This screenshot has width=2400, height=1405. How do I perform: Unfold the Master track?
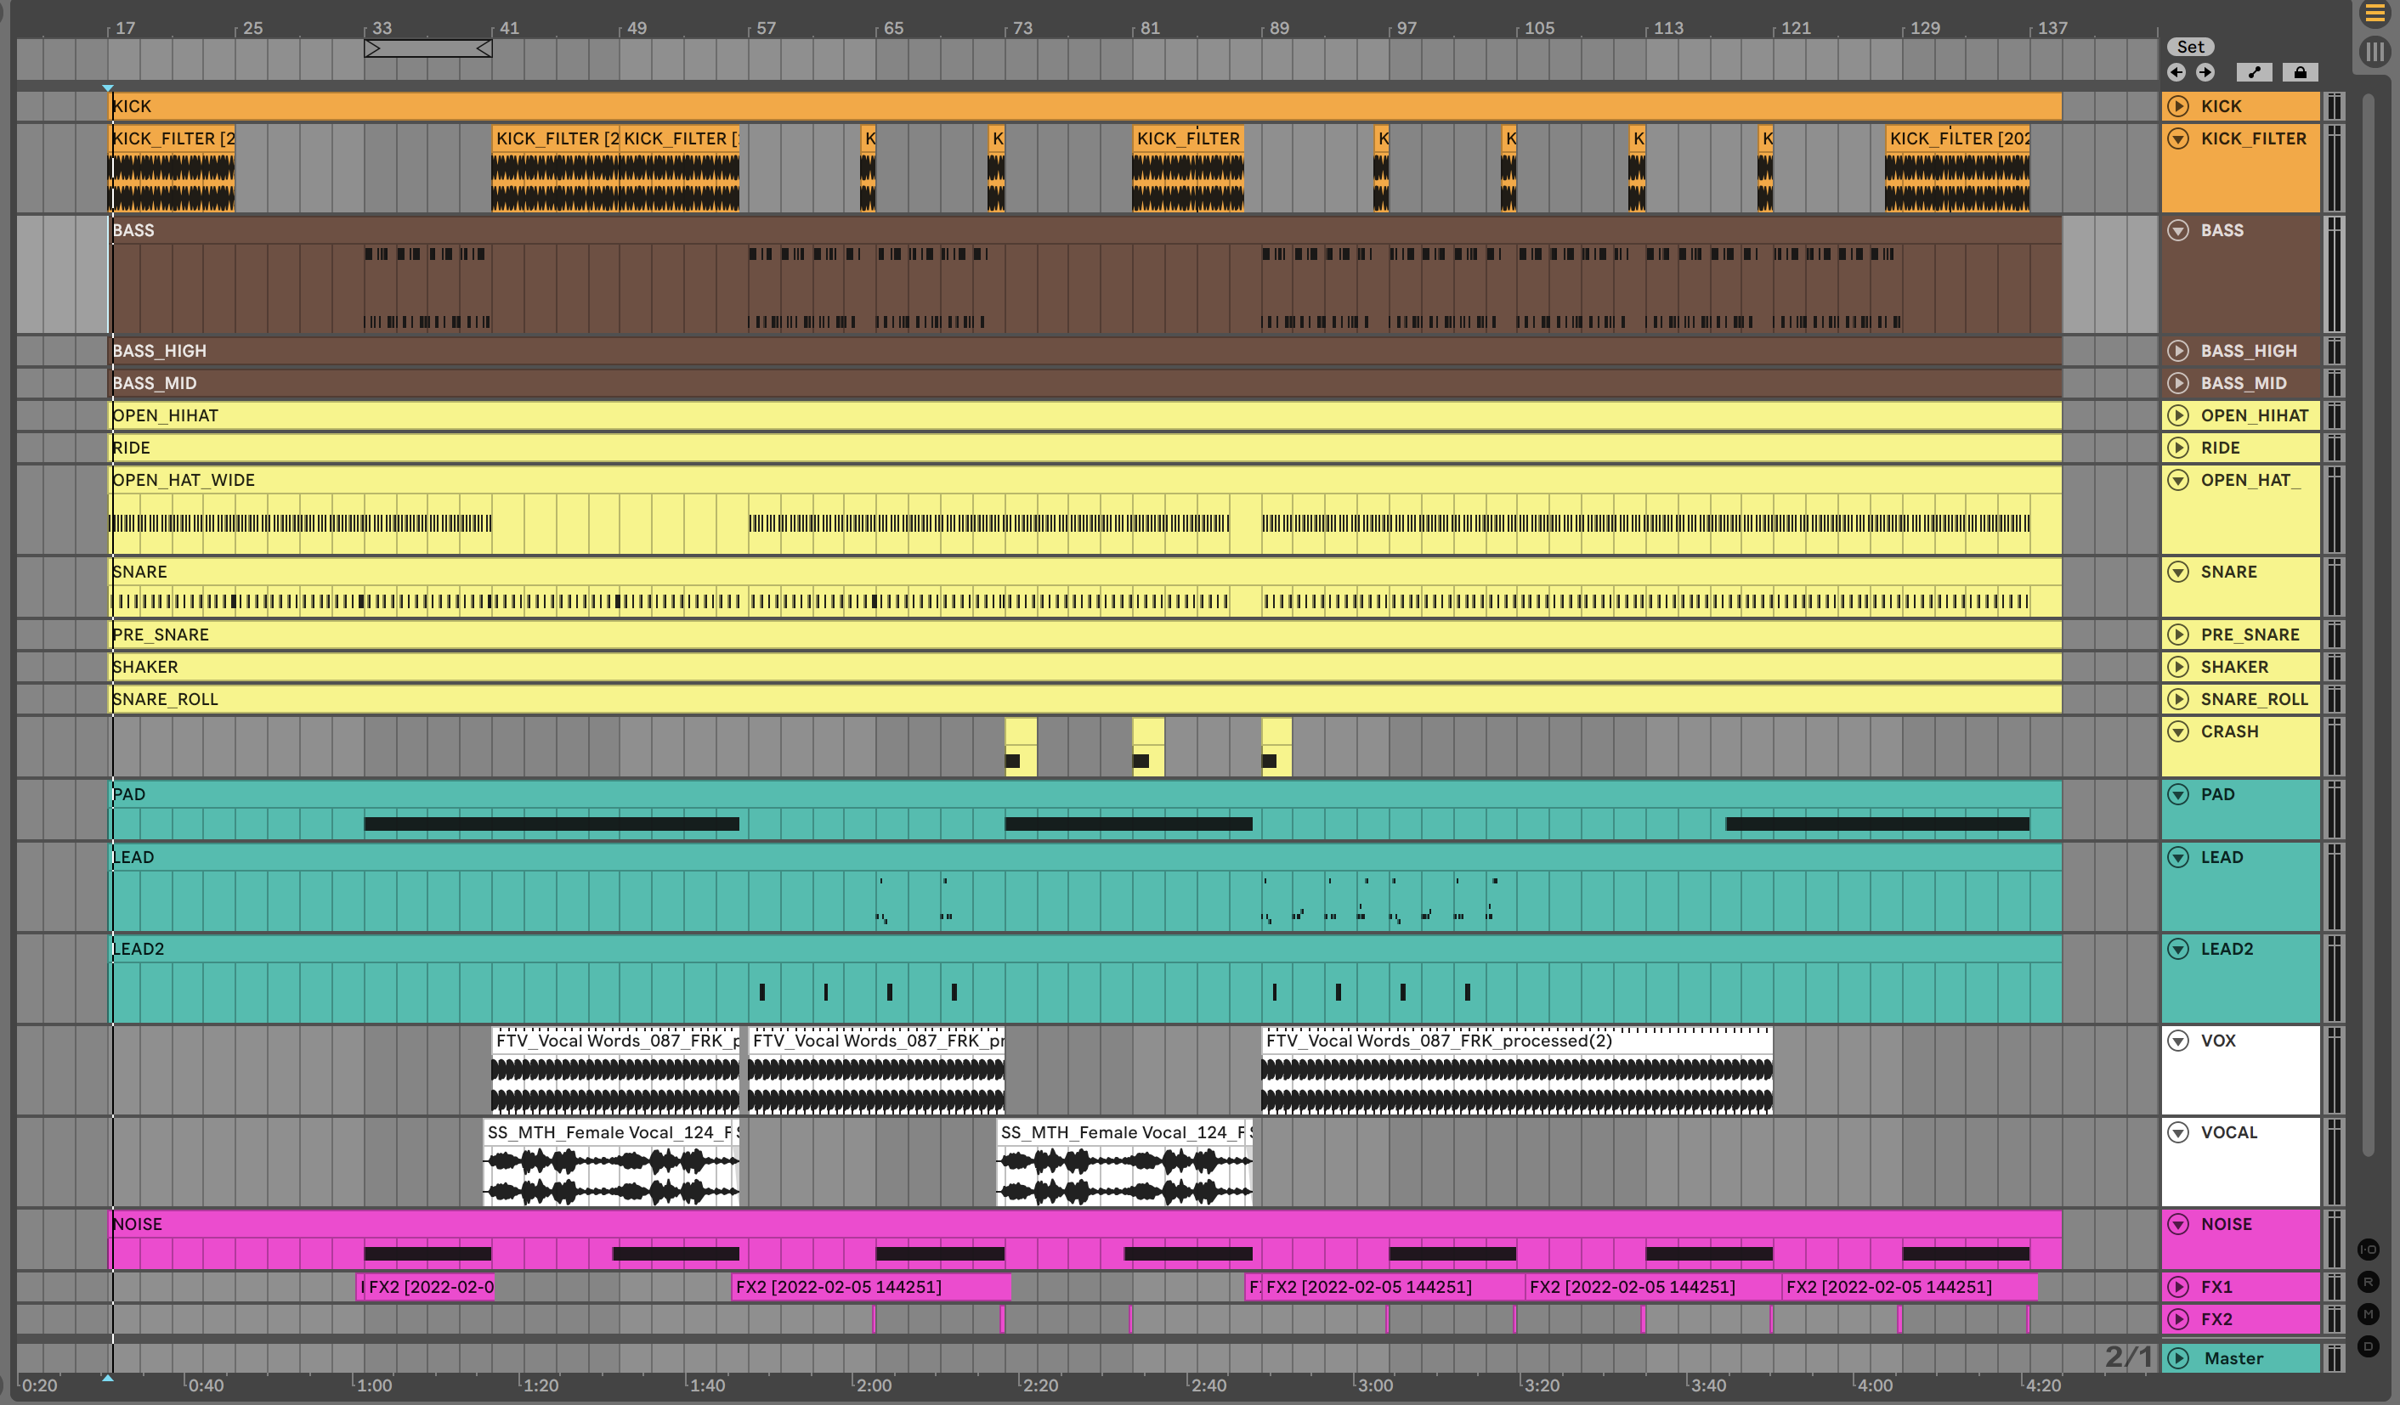2178,1358
